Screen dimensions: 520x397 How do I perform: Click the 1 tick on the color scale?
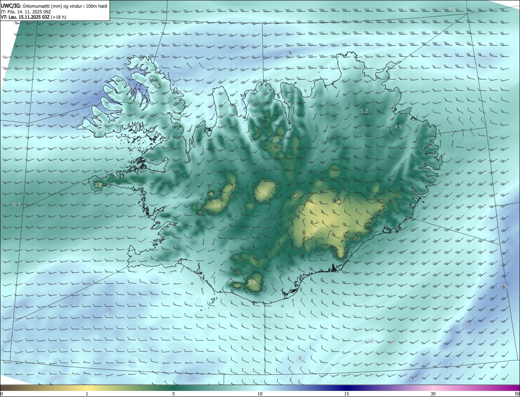(x=87, y=394)
